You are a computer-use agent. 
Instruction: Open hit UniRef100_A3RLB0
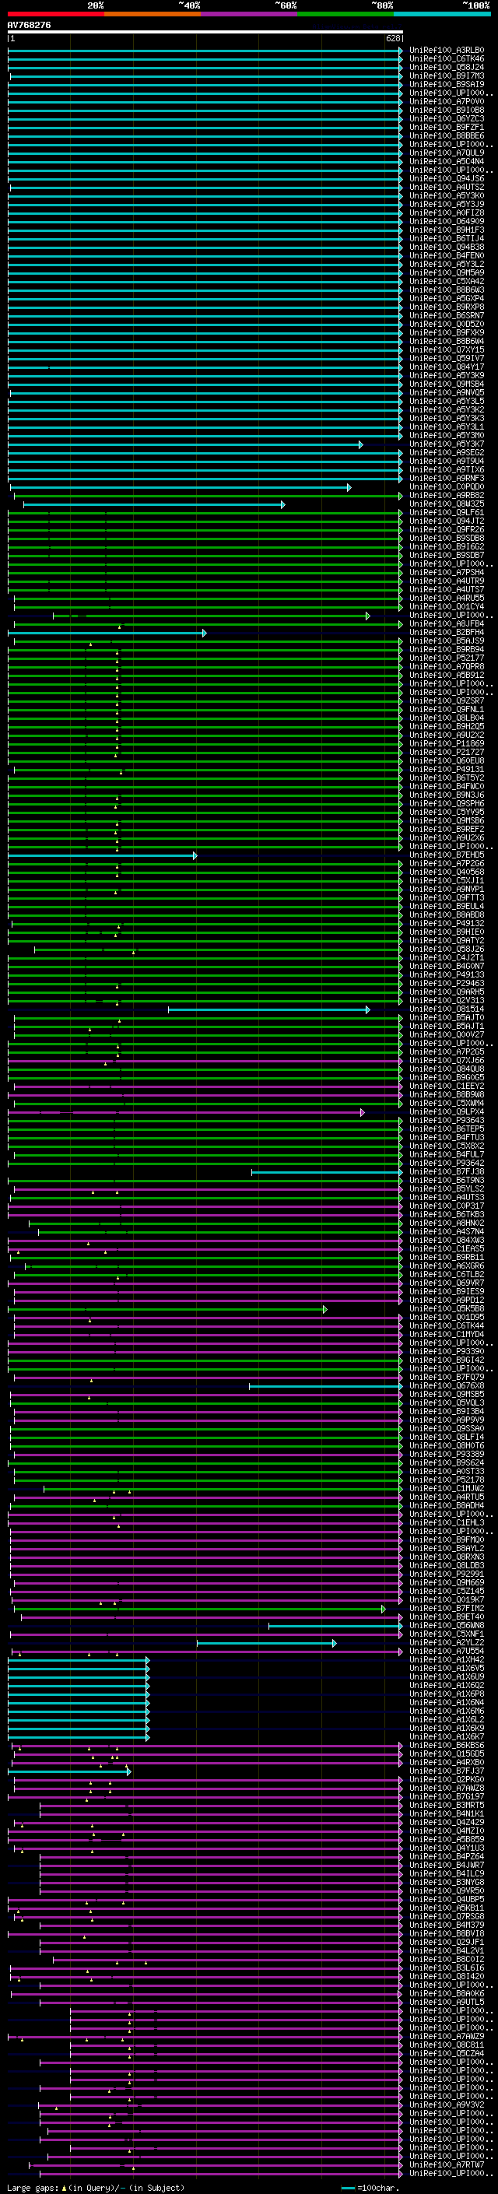(x=446, y=51)
